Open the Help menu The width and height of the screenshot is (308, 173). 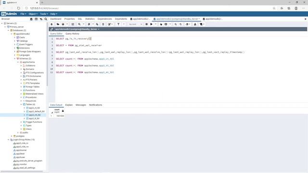[53, 14]
